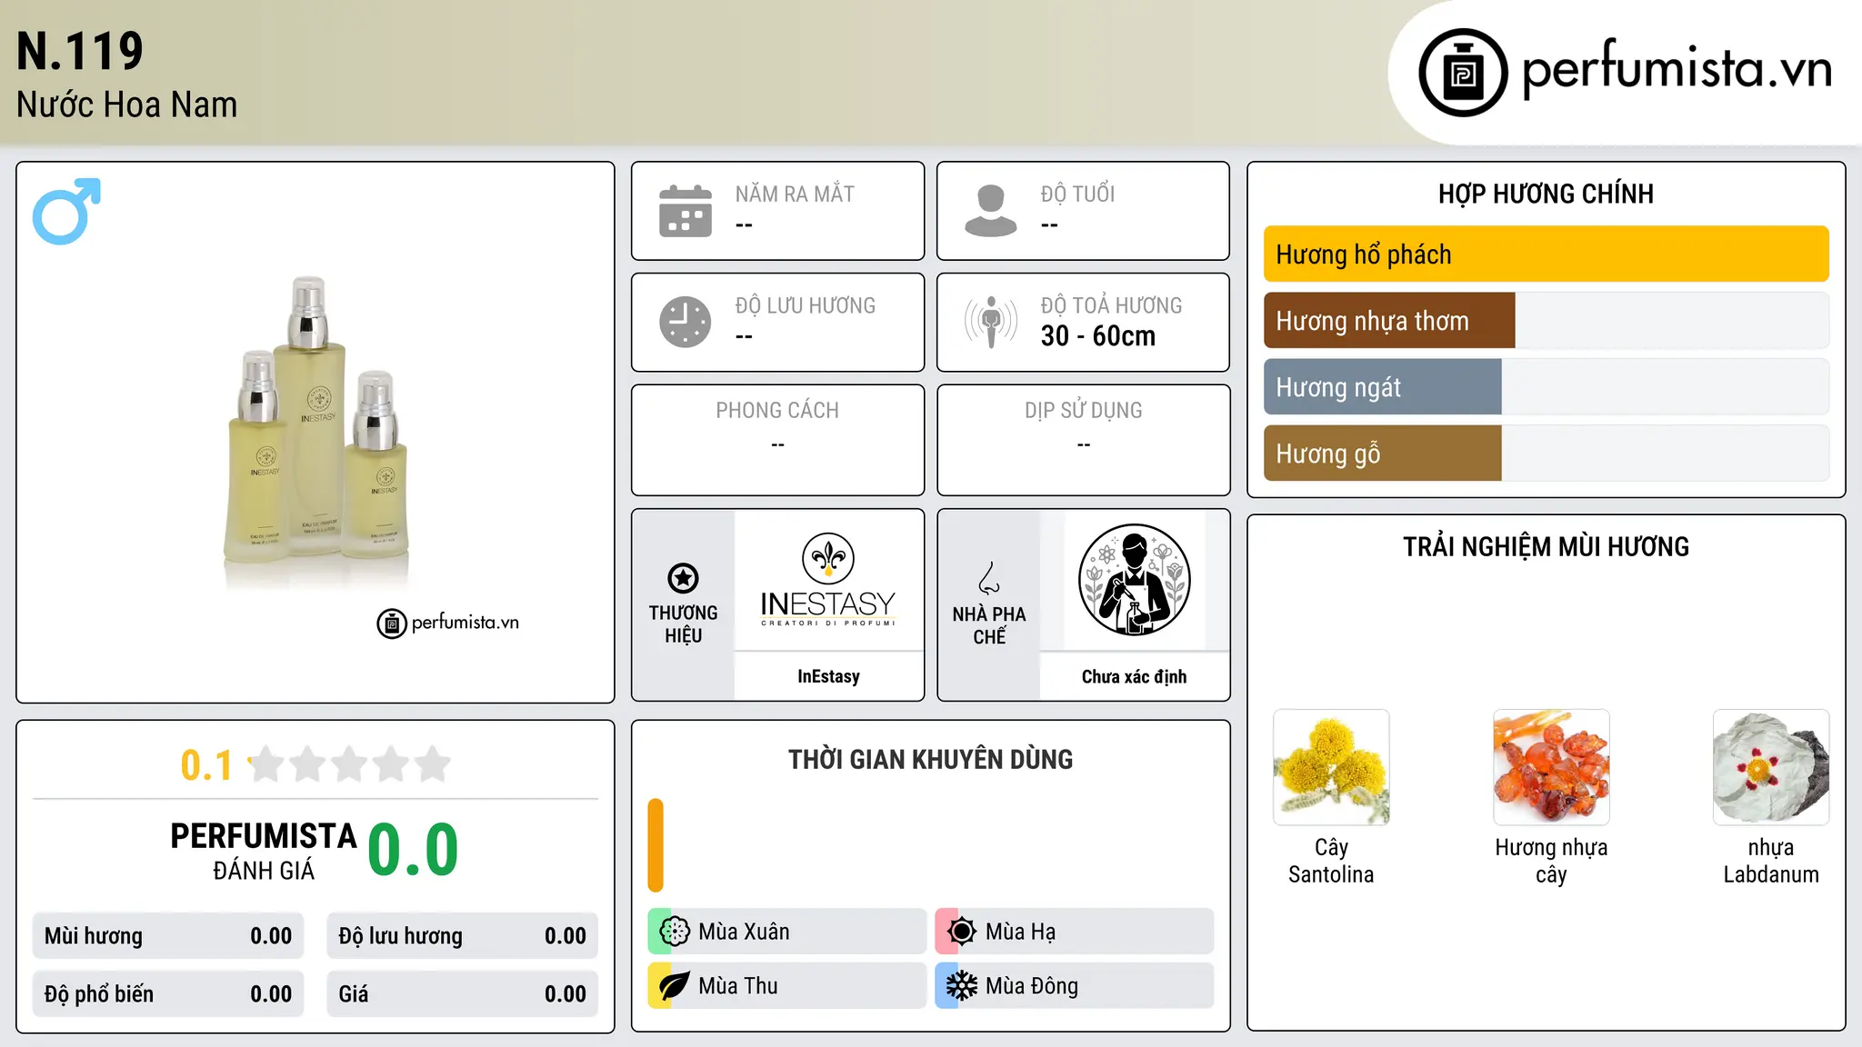This screenshot has height=1047, width=1862.
Task: Click the Hương nhựa cây caption
Action: pyautogui.click(x=1551, y=861)
